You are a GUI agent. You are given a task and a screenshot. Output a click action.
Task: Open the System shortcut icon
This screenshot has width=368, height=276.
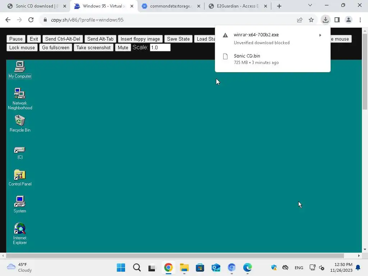point(20,204)
